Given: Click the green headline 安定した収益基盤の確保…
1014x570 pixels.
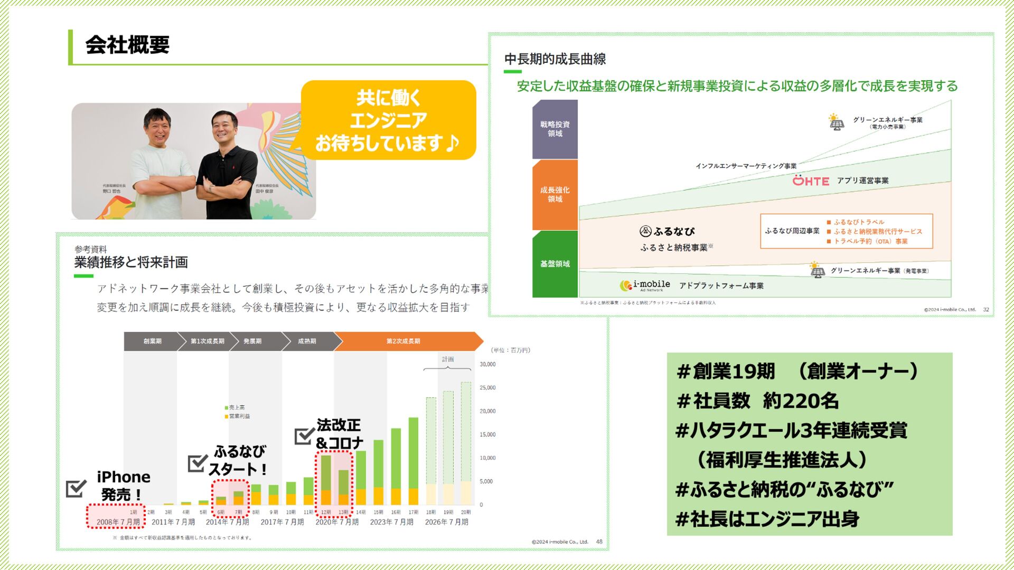Looking at the screenshot, I should [737, 86].
